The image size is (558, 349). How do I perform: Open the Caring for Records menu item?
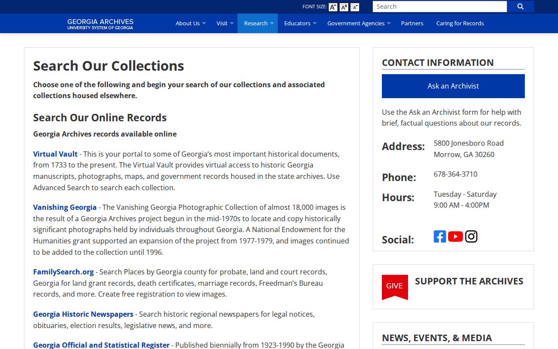pyautogui.click(x=460, y=23)
